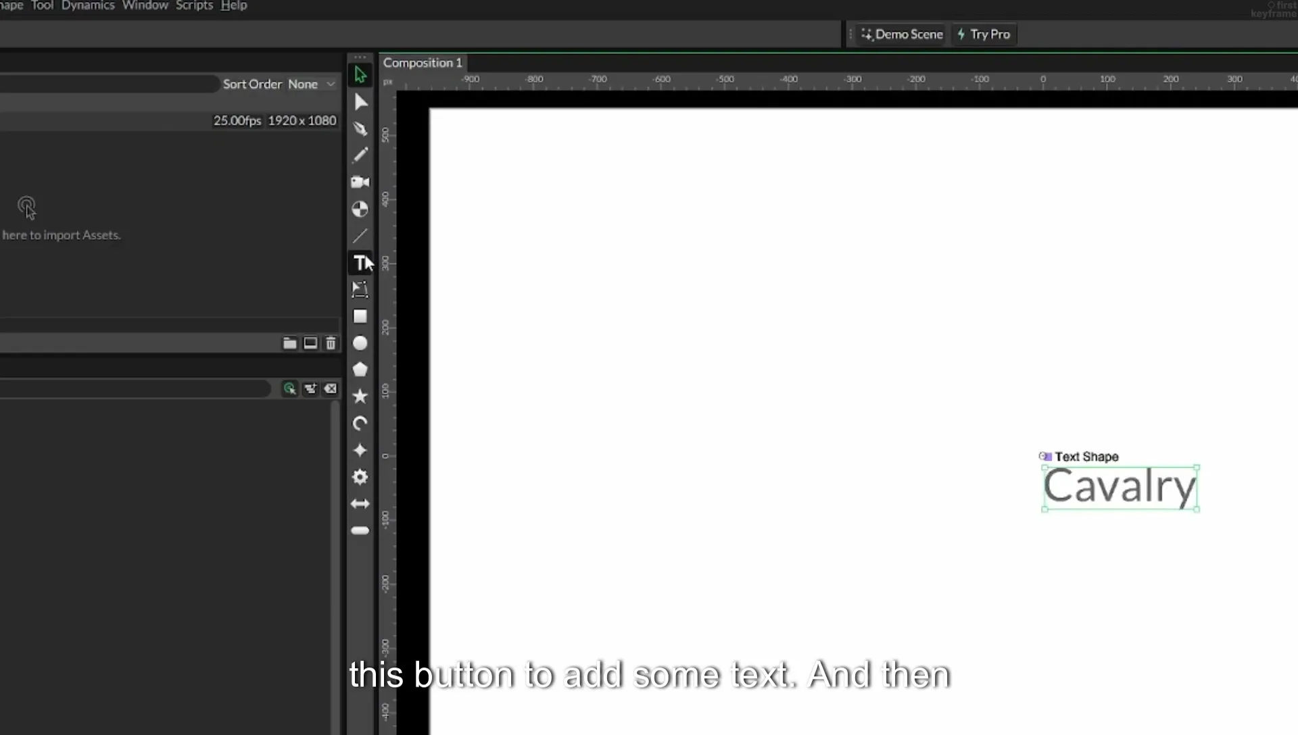The image size is (1298, 735).
Task: Select the green Selection arrow tool
Action: (360, 74)
